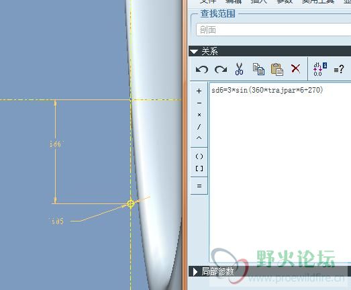
Task: Copy the selected relation text
Action: (x=258, y=69)
